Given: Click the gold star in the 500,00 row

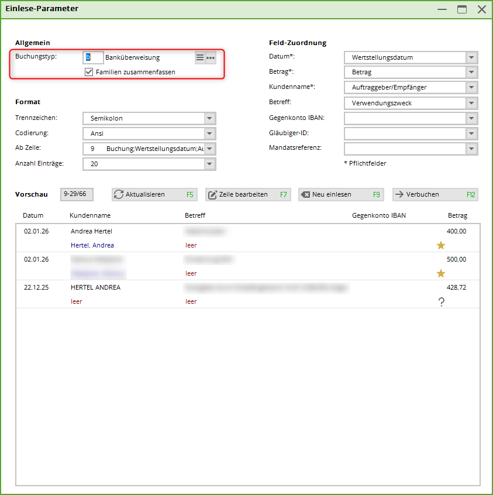Looking at the screenshot, I should click(441, 273).
